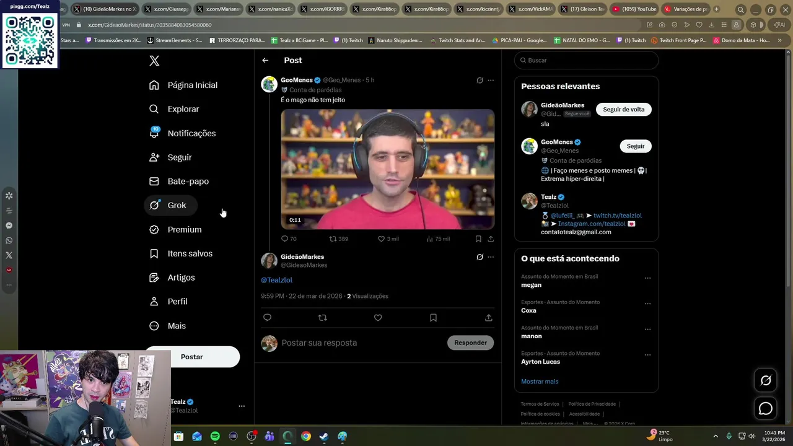This screenshot has width=793, height=446.
Task: Open Chrome from the taskbar
Action: [x=306, y=436]
